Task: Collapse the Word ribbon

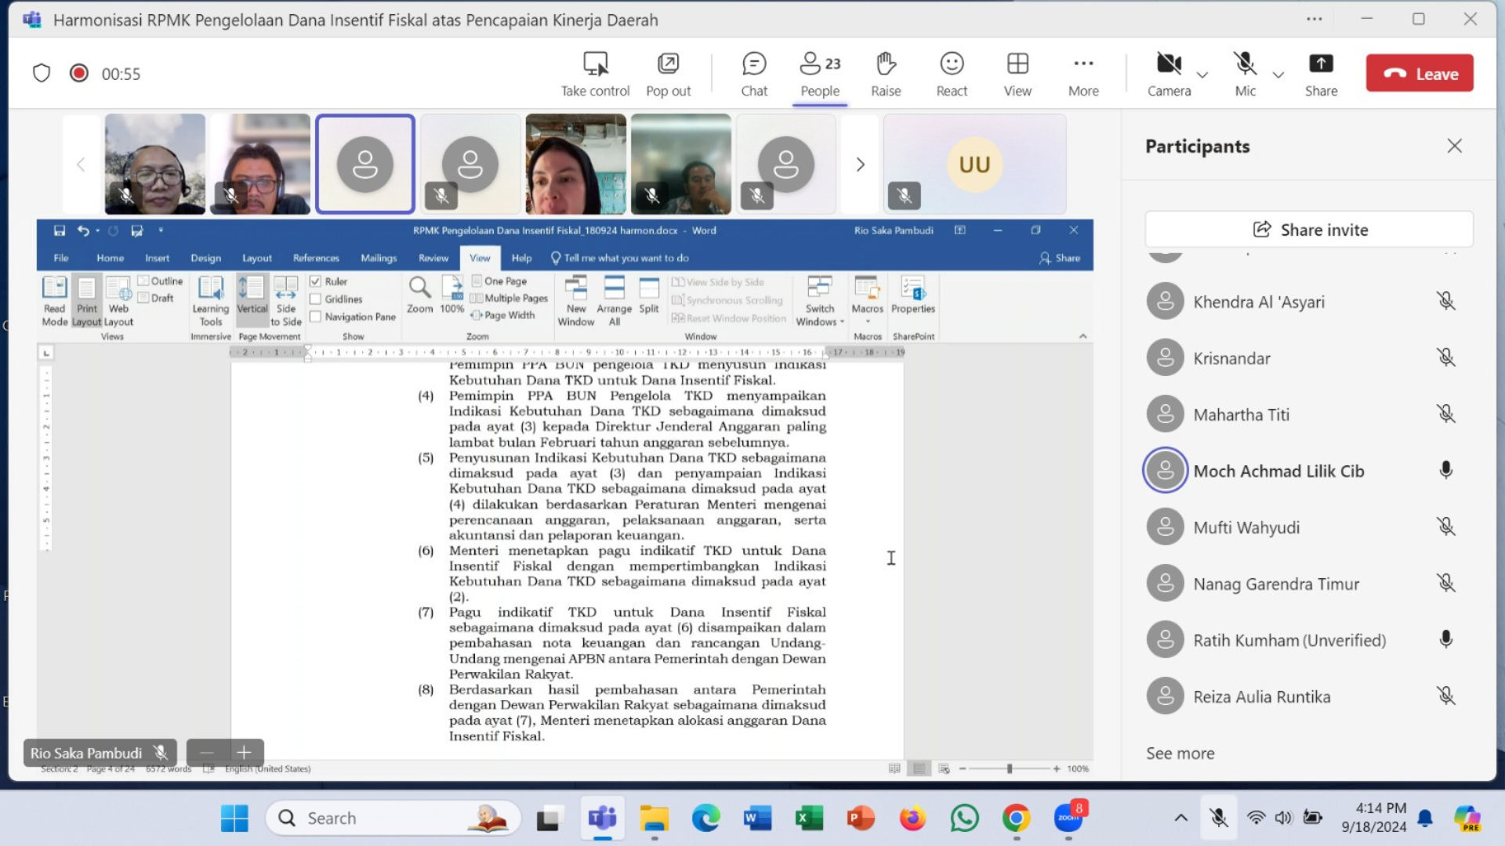Action: [x=1083, y=336]
